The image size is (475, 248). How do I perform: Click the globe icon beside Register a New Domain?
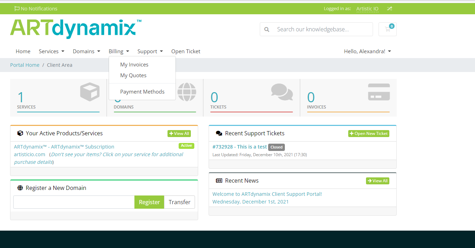(x=20, y=188)
